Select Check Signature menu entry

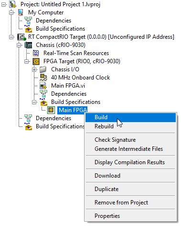coord(130,140)
